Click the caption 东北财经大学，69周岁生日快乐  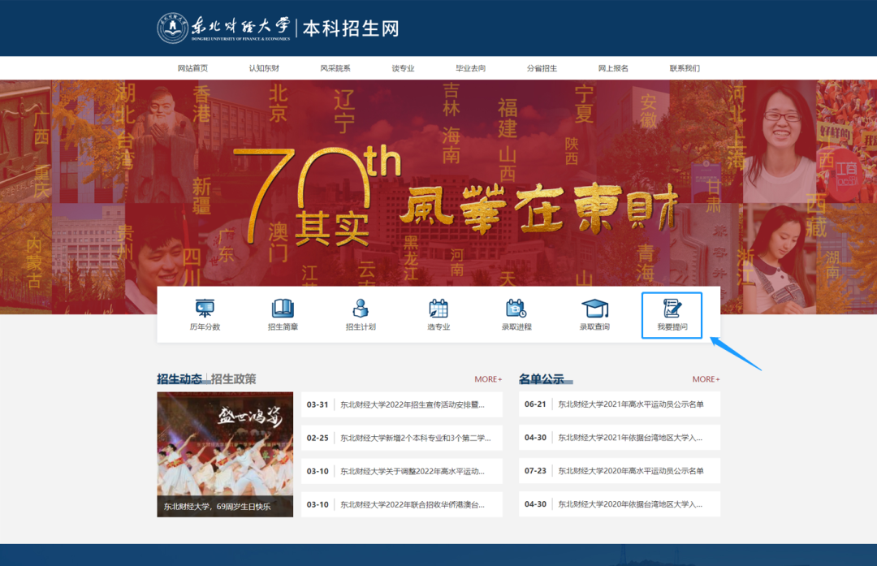tap(217, 506)
